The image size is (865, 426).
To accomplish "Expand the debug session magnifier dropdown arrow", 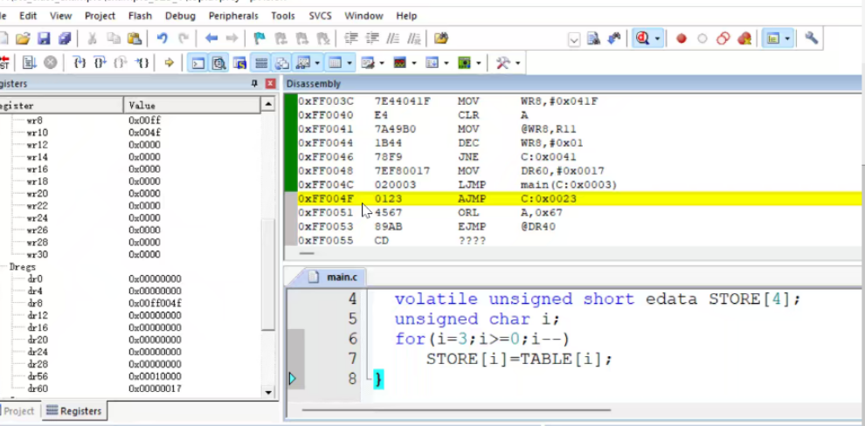I will pos(657,38).
